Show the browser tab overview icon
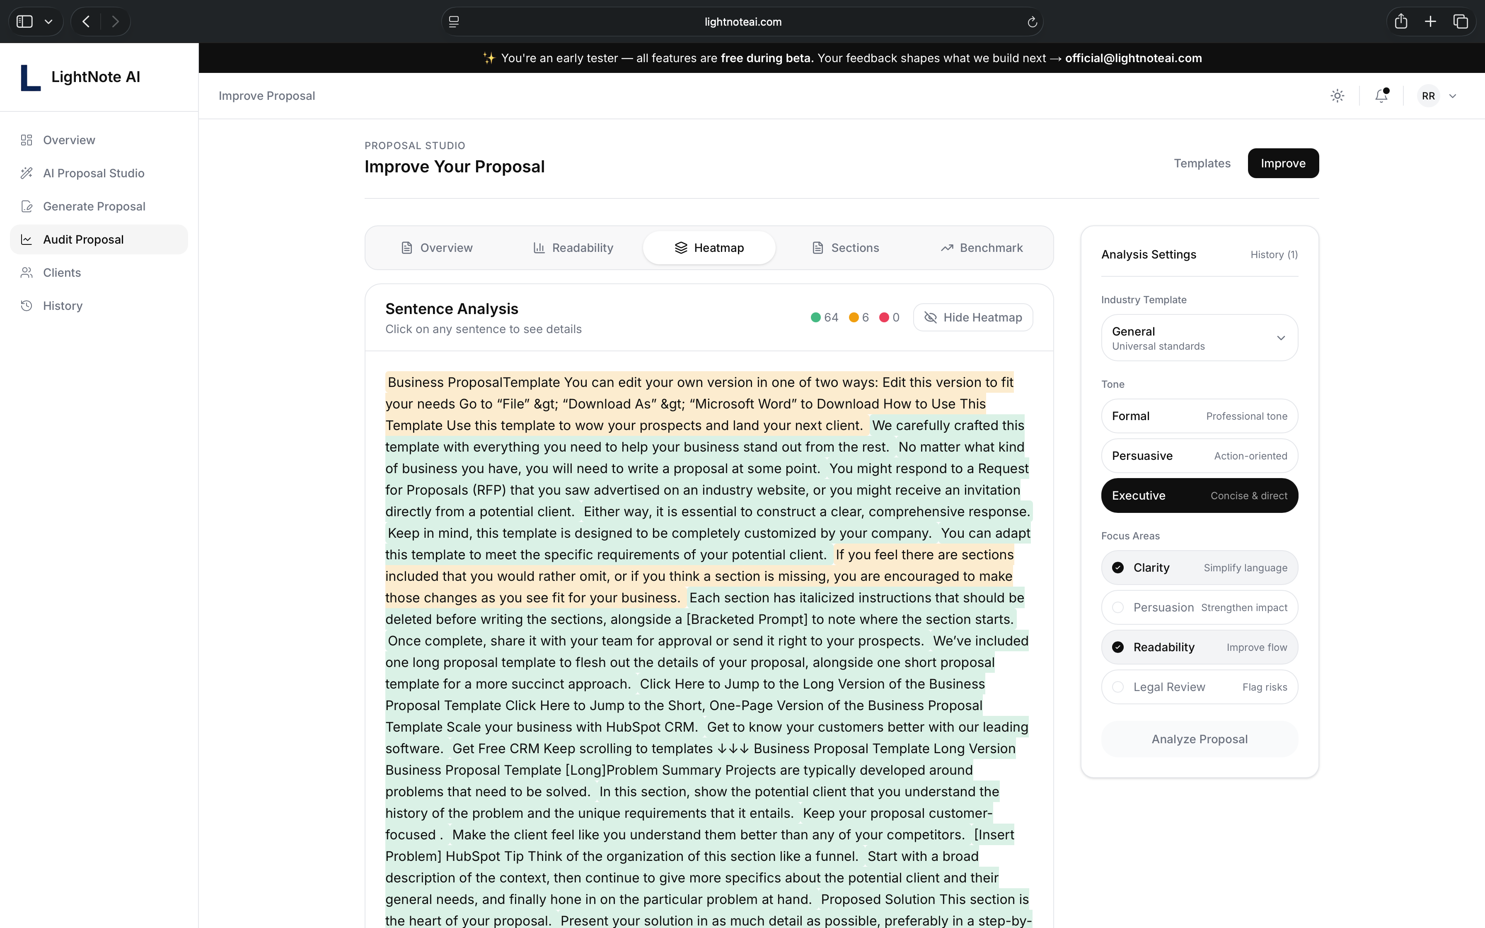Screen dimensions: 1485x928 click(x=1461, y=22)
